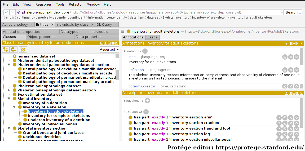This screenshot has width=305, height=151.
Task: Delete the selected class via toolbar icon
Action: 23,50
